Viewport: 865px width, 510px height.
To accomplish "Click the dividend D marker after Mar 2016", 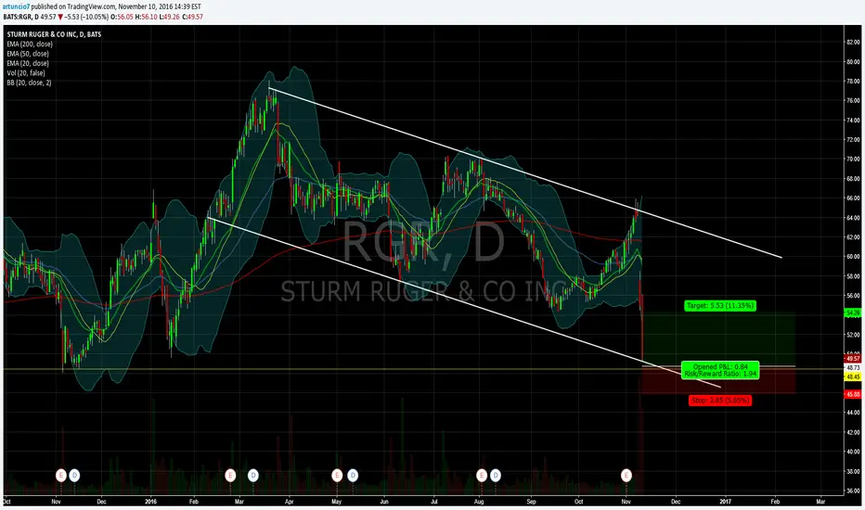I will pos(252,475).
